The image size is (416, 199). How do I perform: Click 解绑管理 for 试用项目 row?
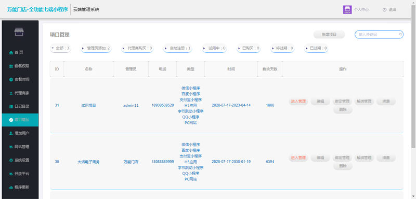point(365,101)
